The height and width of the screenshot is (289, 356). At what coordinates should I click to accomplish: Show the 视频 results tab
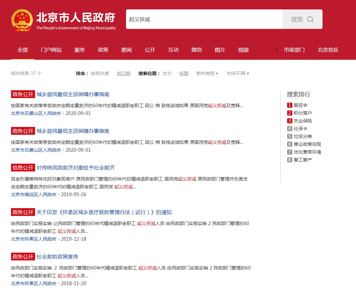pyautogui.click(x=243, y=50)
